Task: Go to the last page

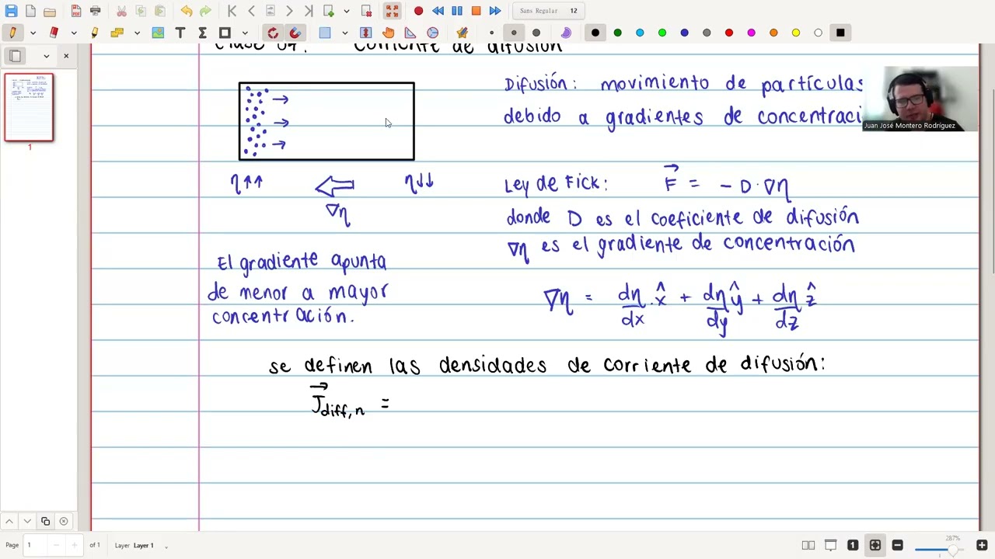Action: [x=309, y=11]
